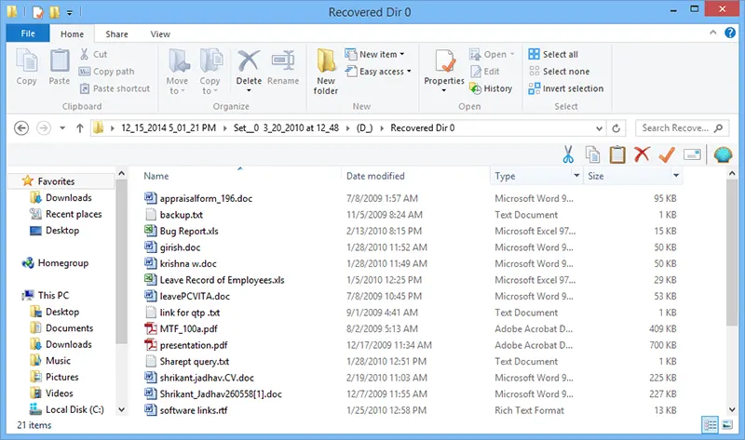This screenshot has width=745, height=440.
Task: Click the rename toolbar icon beside the checkmark
Action: click(692, 154)
